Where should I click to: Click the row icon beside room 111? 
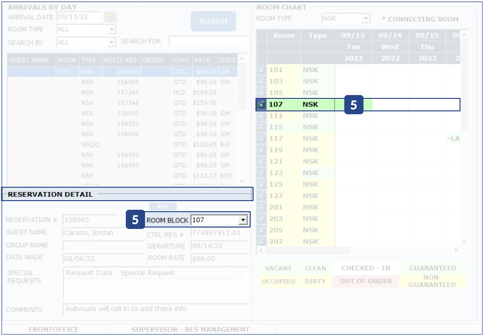click(261, 116)
